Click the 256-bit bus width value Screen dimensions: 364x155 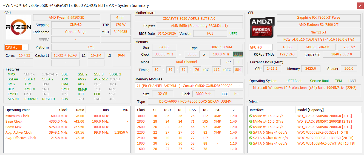point(349,47)
